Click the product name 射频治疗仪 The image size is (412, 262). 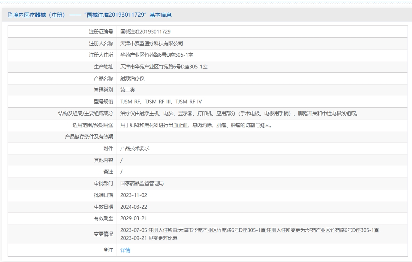[x=132, y=78]
